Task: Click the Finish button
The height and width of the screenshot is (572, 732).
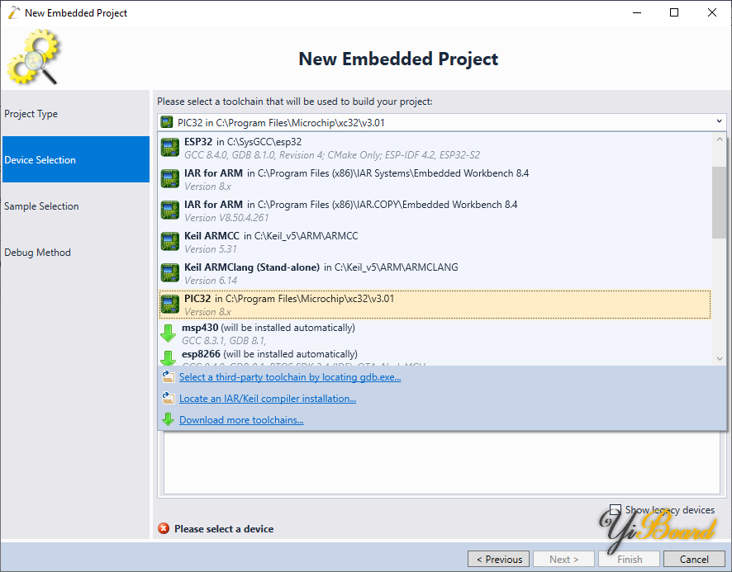Action: click(629, 559)
